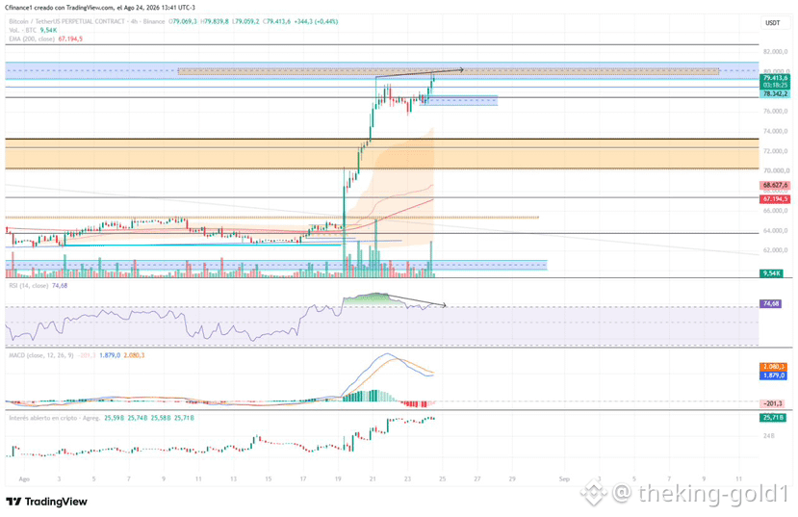798x517 pixels.
Task: Click the Sep label on the time axis
Action: coord(564,479)
